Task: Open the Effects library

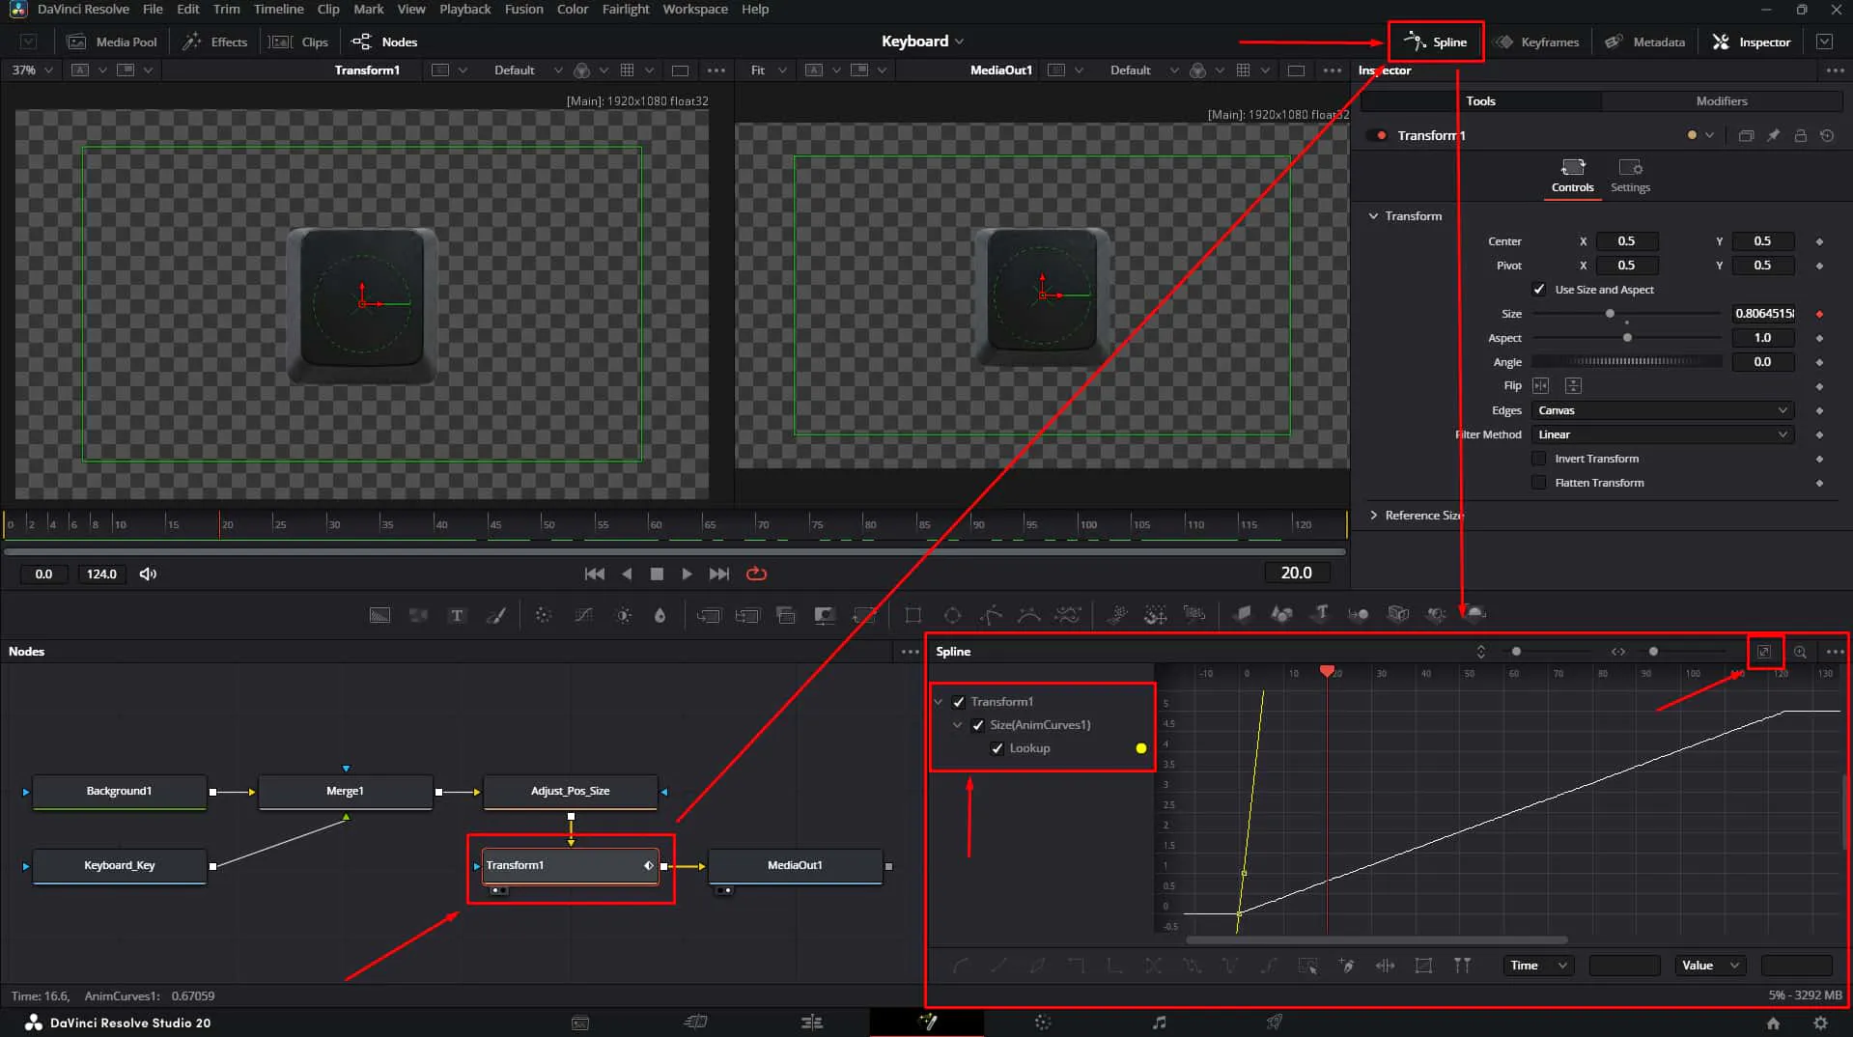Action: 215,42
